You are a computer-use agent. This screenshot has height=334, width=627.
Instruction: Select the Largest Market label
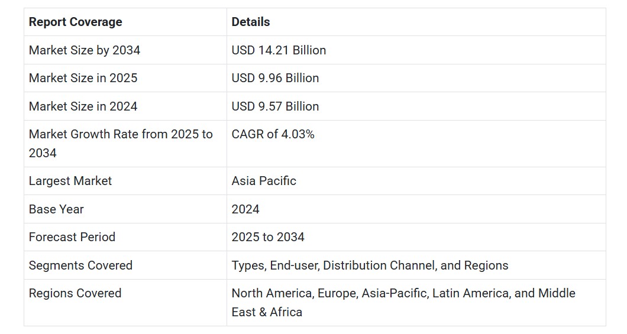point(70,181)
